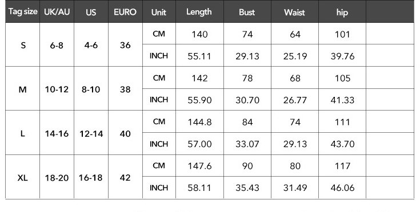
Task: Click the EURO column header
Action: [125, 12]
